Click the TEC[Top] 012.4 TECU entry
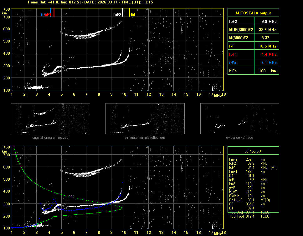Image resolution: width=303 pixels, height=236 pixels. [x=249, y=216]
